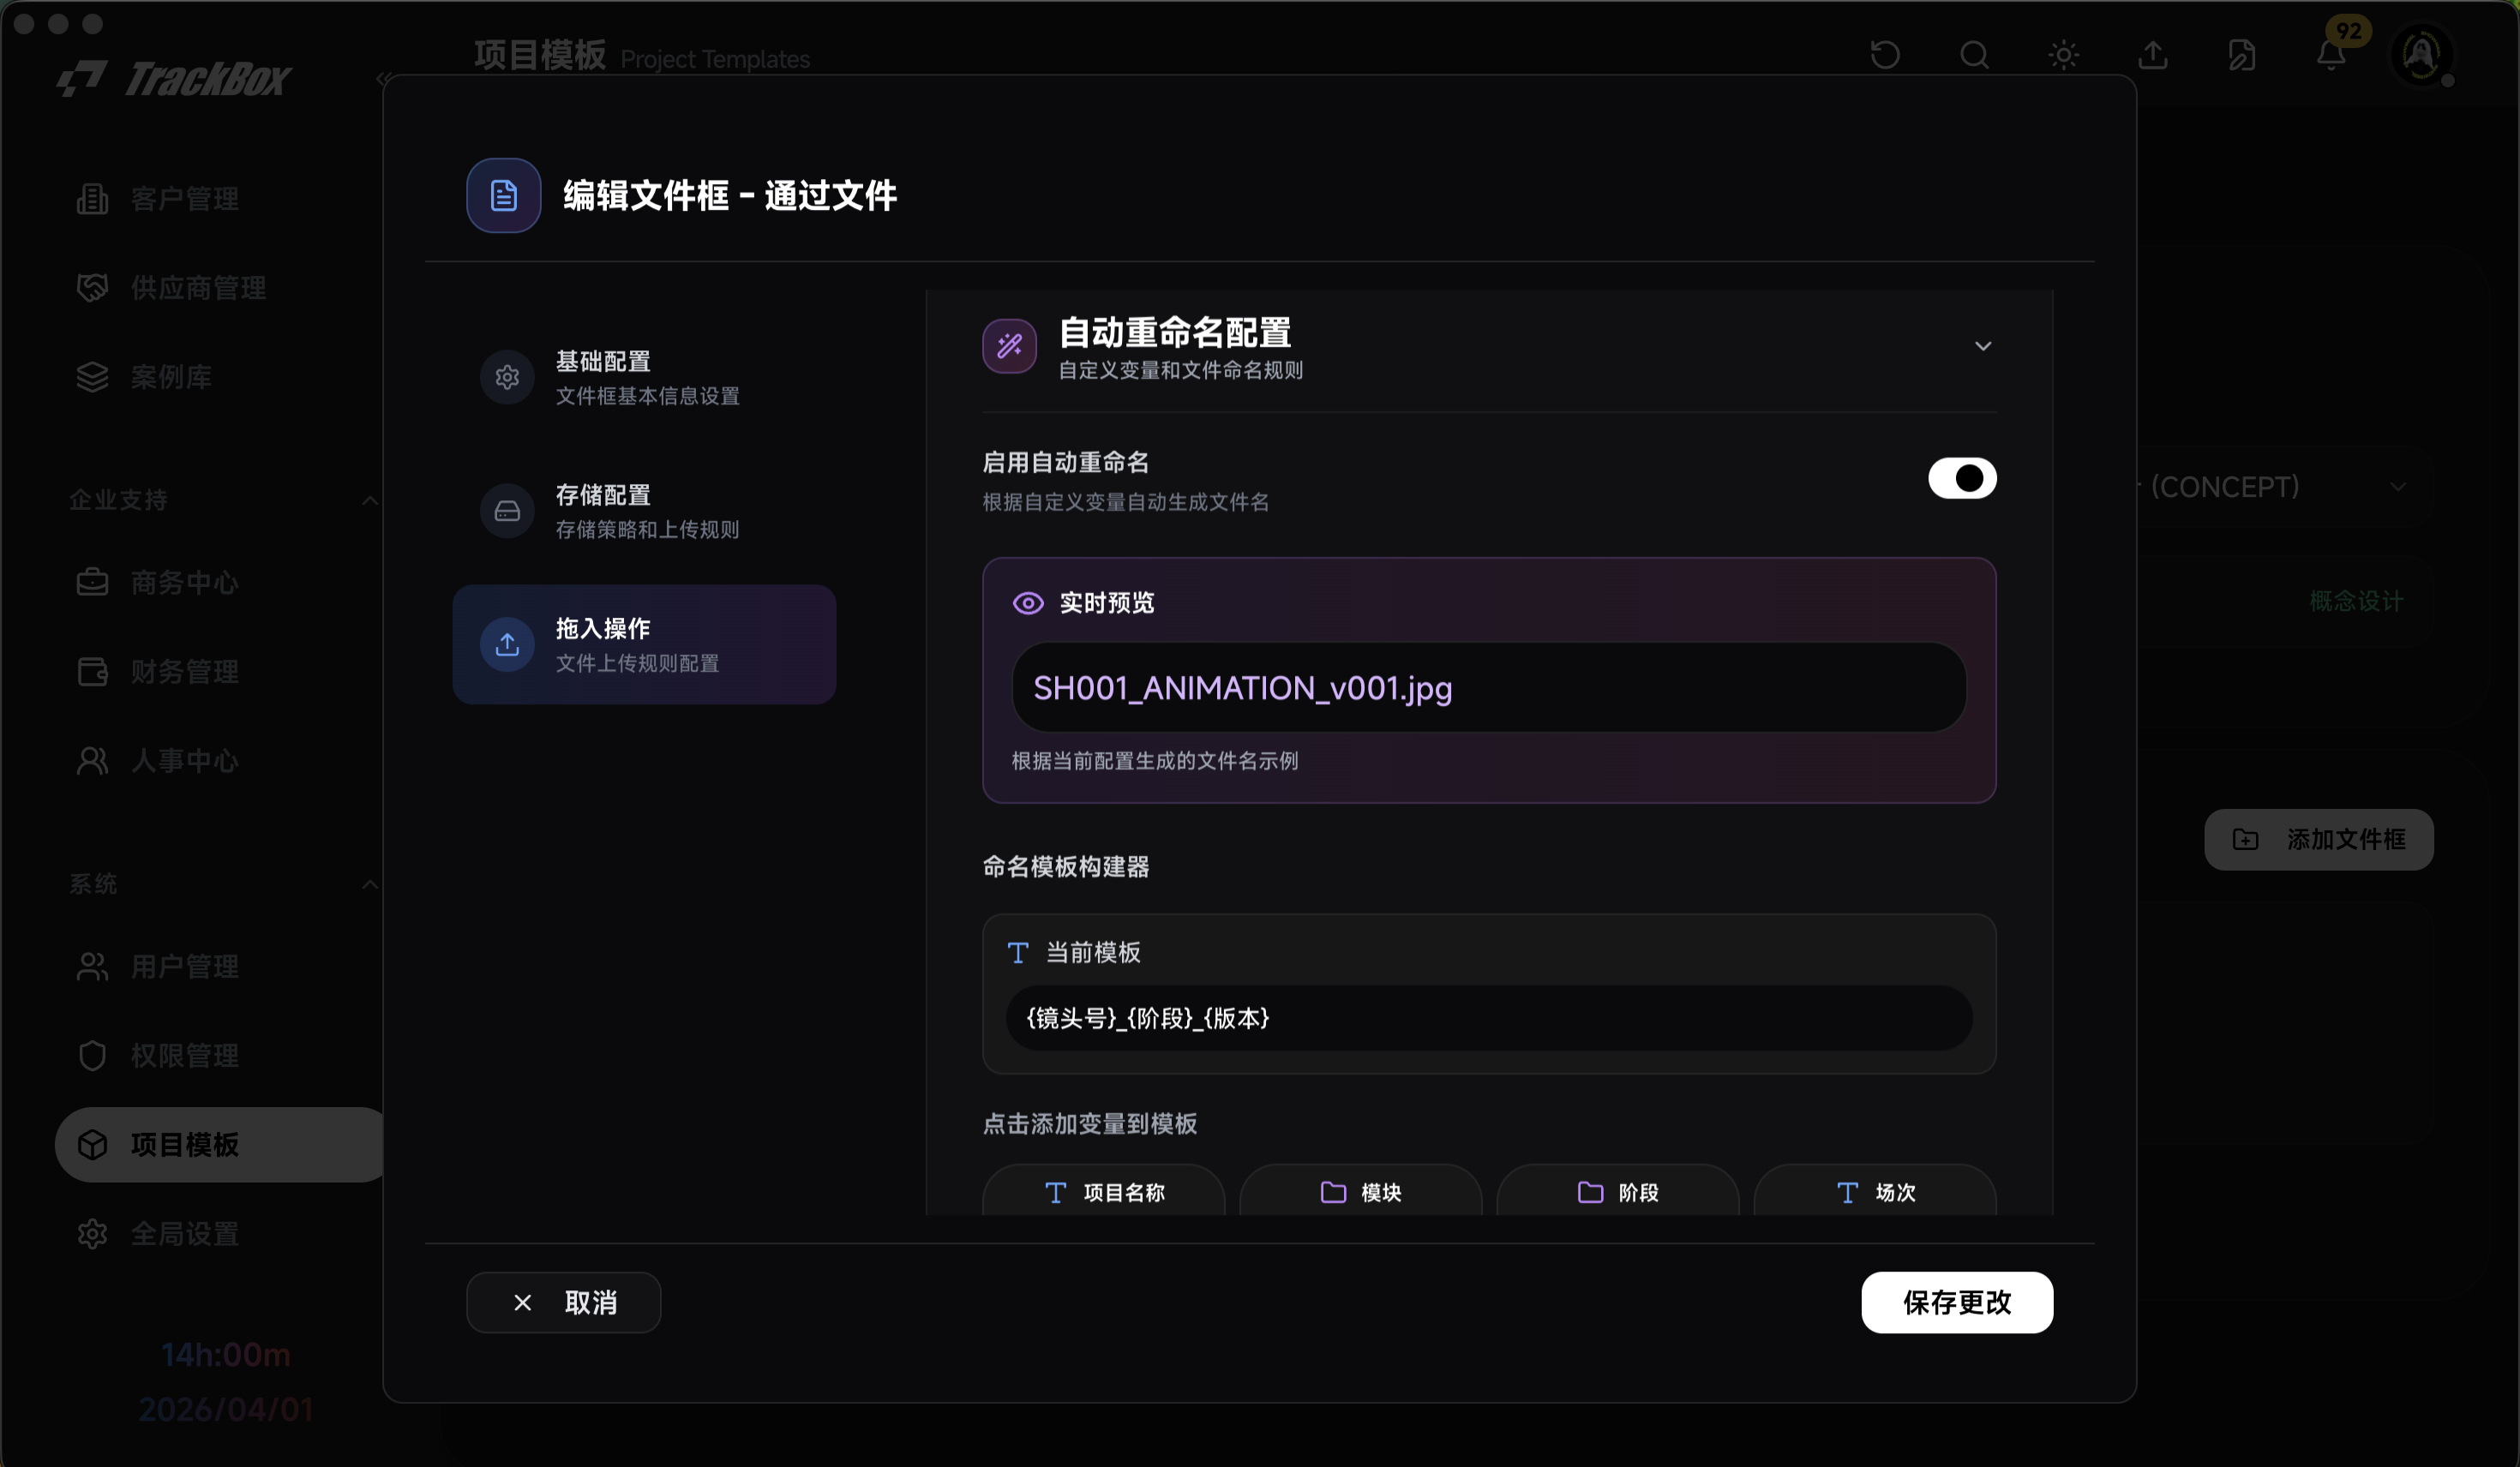The width and height of the screenshot is (2520, 1467).
Task: Open the 基础配置 tab
Action: click(644, 377)
